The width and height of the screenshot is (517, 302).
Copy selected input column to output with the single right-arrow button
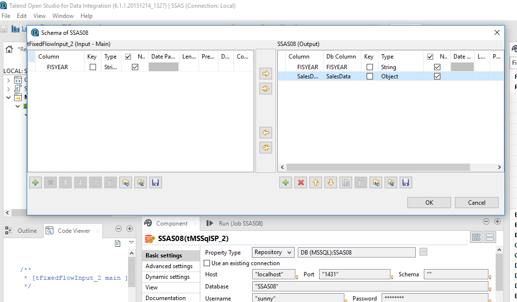point(265,74)
